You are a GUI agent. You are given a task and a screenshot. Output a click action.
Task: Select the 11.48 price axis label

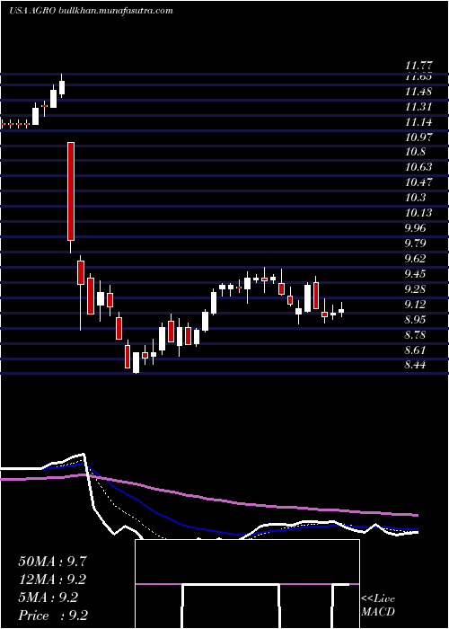click(419, 92)
